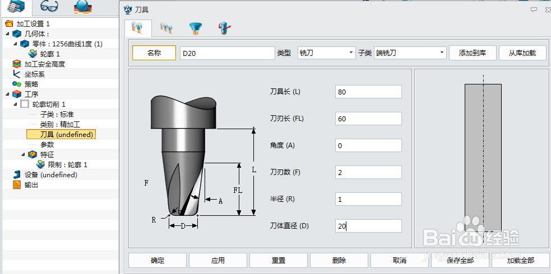Click the 坐标系 axis icon

click(x=16, y=74)
